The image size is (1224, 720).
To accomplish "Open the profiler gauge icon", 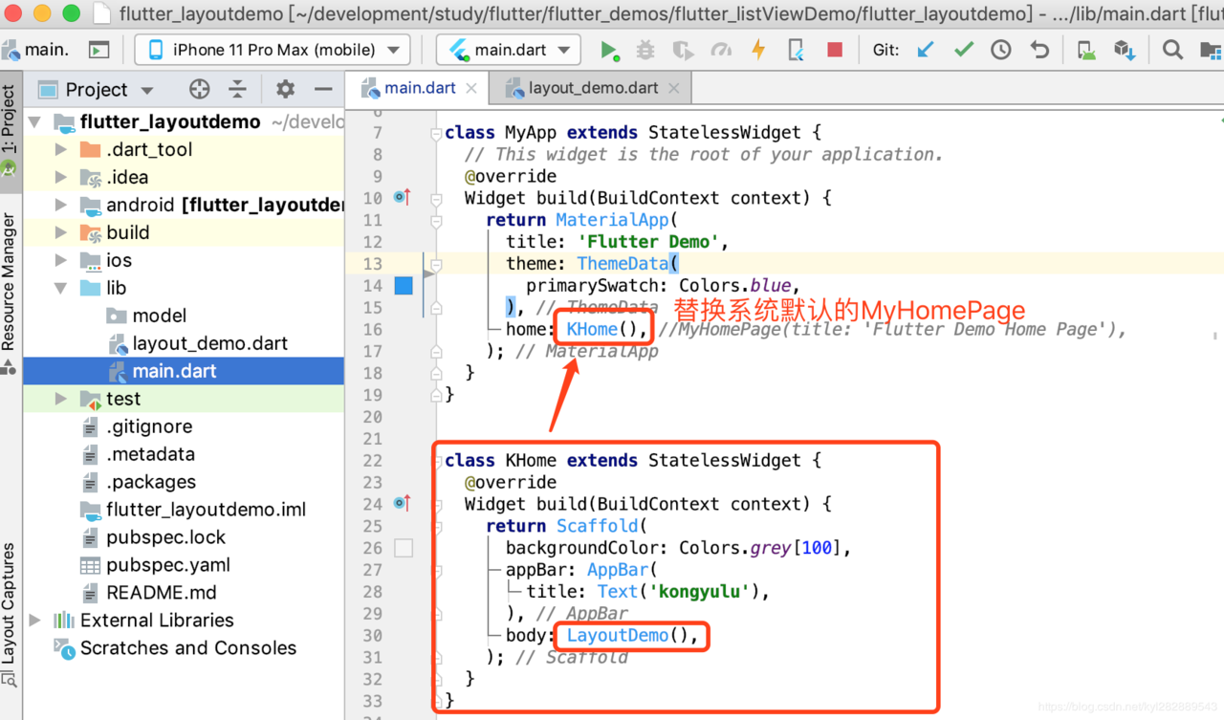I will (721, 50).
